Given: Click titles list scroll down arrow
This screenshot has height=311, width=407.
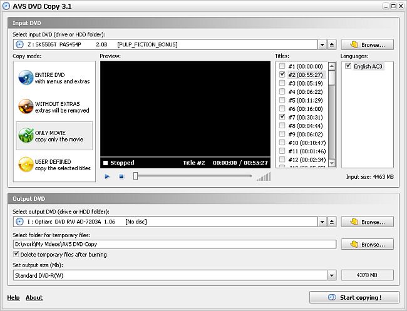Looking at the screenshot, I should click(x=331, y=163).
